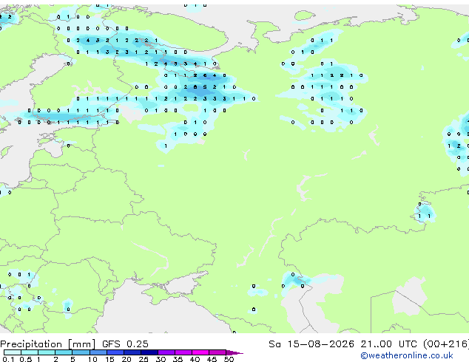Pick the 40–45 mm magenta legend swatch
Viewport: 469px width, 362px height.
200,352
